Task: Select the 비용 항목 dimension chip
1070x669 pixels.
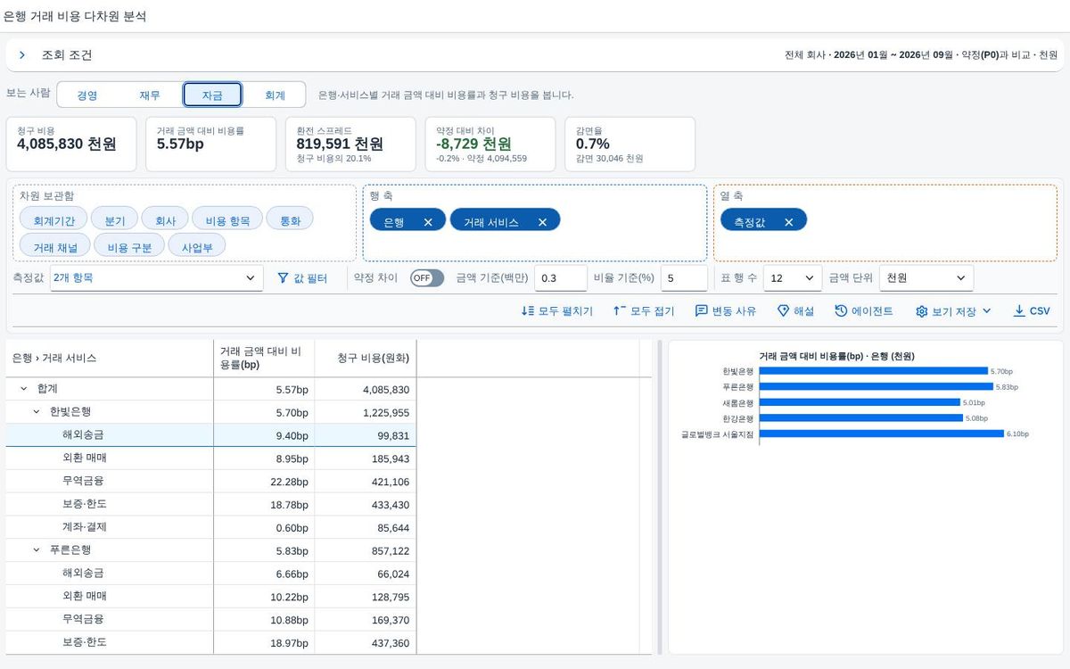Action: (227, 219)
